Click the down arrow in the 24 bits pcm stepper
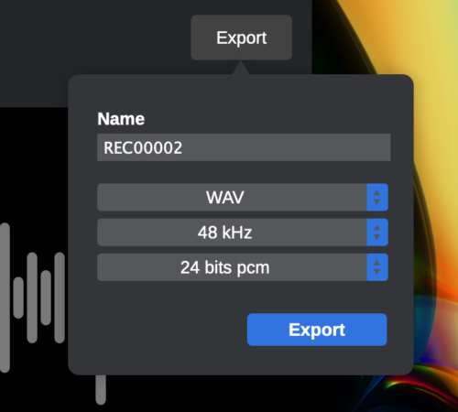The height and width of the screenshot is (412, 458). pos(377,272)
